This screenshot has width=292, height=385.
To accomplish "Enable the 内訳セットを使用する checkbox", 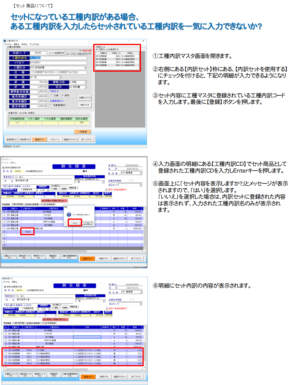I will tap(97, 49).
